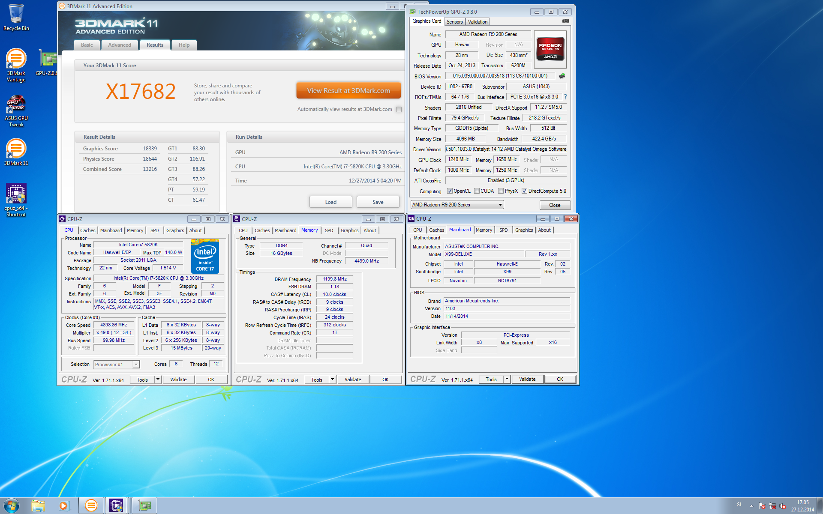
Task: Launch cpuz_x64 Shortcut desktop icon
Action: point(16,200)
